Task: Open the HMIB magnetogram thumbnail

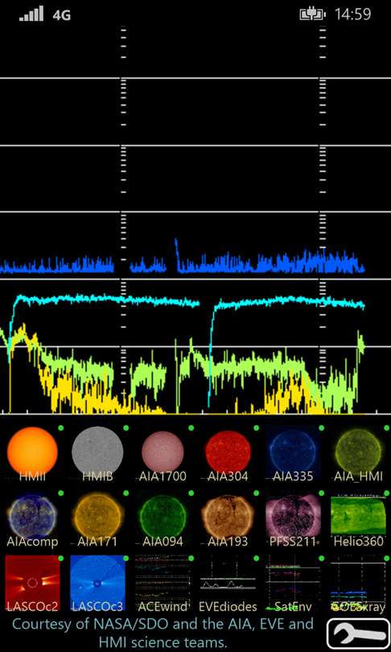Action: click(x=97, y=453)
